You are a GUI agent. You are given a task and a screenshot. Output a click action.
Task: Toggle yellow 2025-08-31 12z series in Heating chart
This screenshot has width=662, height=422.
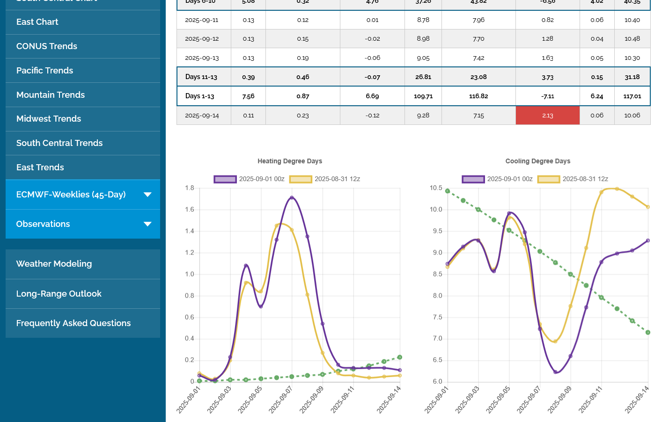click(301, 179)
